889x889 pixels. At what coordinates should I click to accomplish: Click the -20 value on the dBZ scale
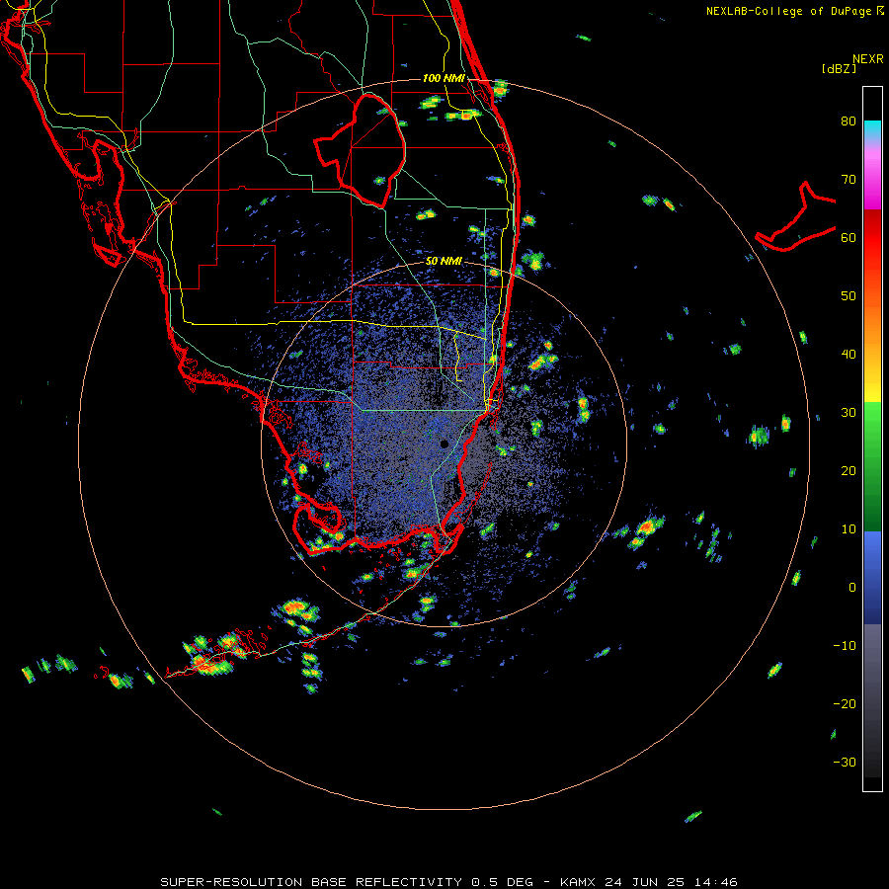(845, 704)
